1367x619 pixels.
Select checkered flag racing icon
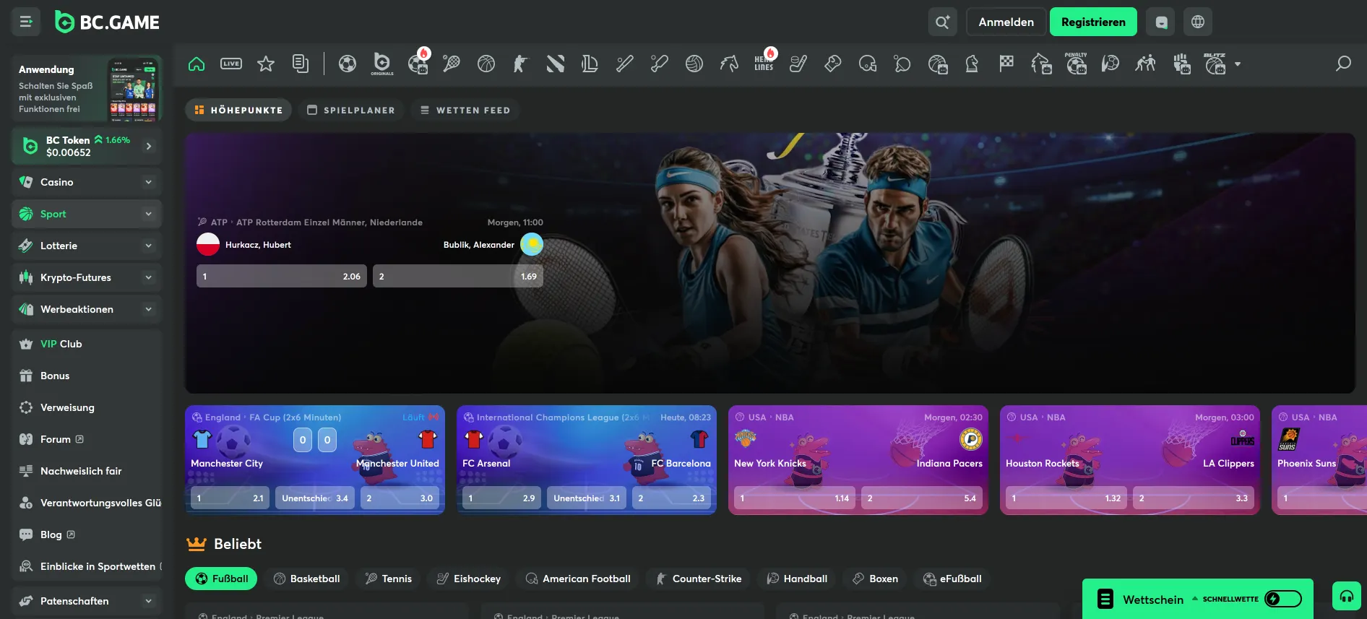[x=1006, y=64]
